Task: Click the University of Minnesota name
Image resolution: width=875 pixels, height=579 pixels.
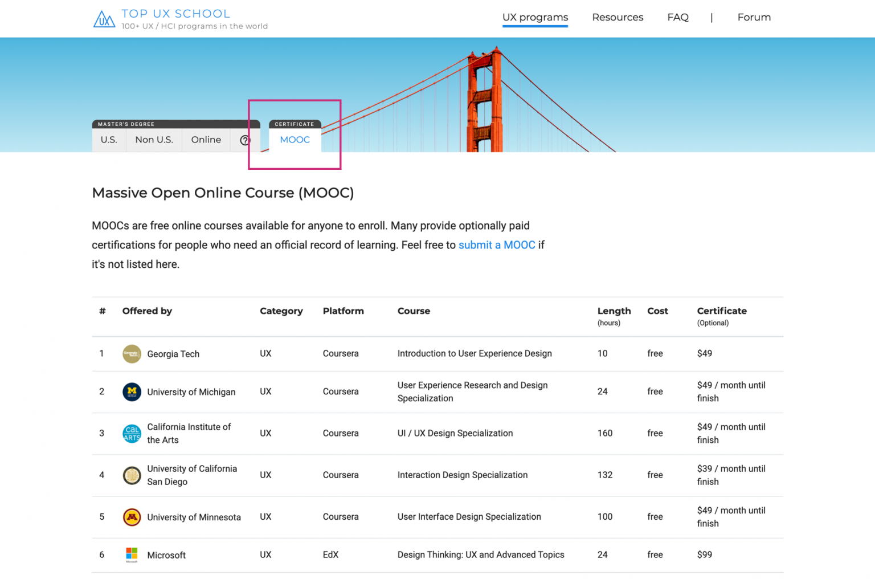Action: 194,517
